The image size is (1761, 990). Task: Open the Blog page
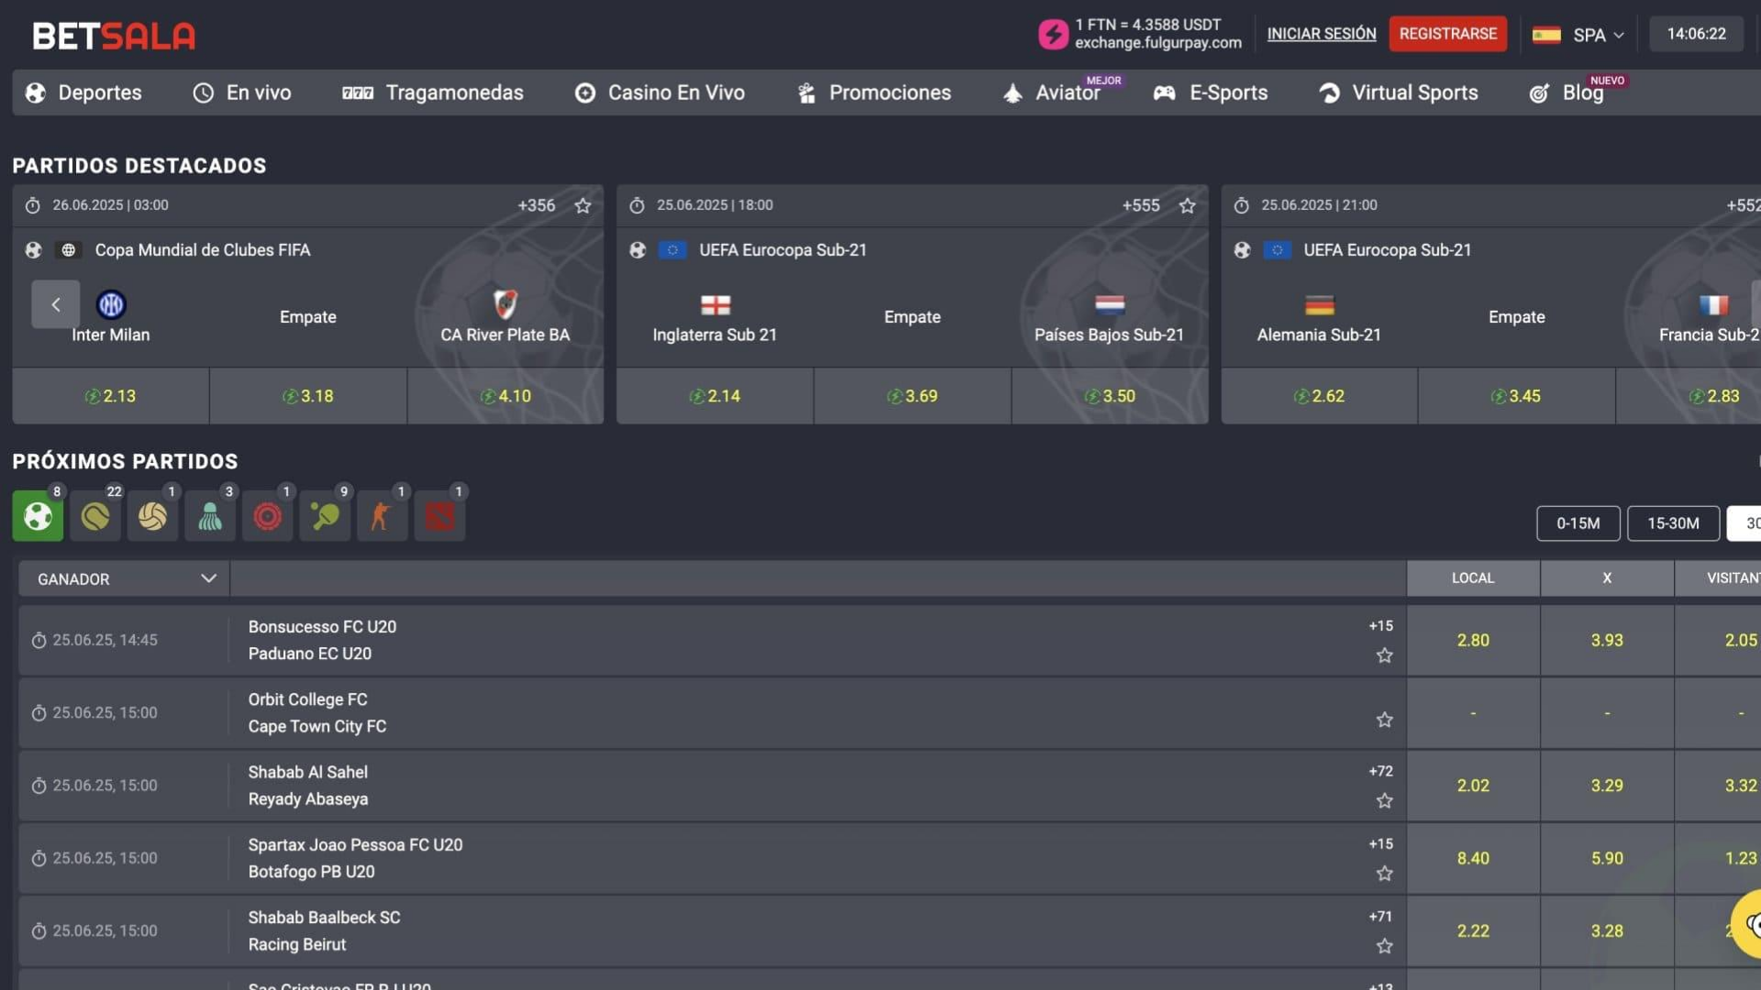(1567, 93)
